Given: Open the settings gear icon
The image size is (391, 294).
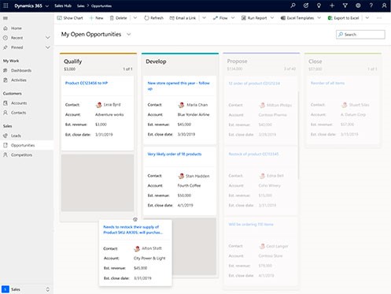Looking at the screenshot, I should (x=358, y=6).
